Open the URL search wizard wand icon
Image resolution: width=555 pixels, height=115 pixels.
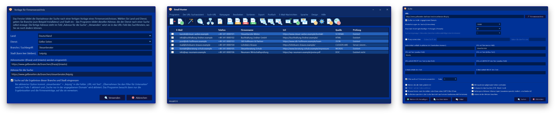191,22
